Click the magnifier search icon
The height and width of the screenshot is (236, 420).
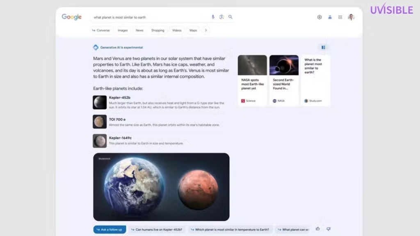231,17
